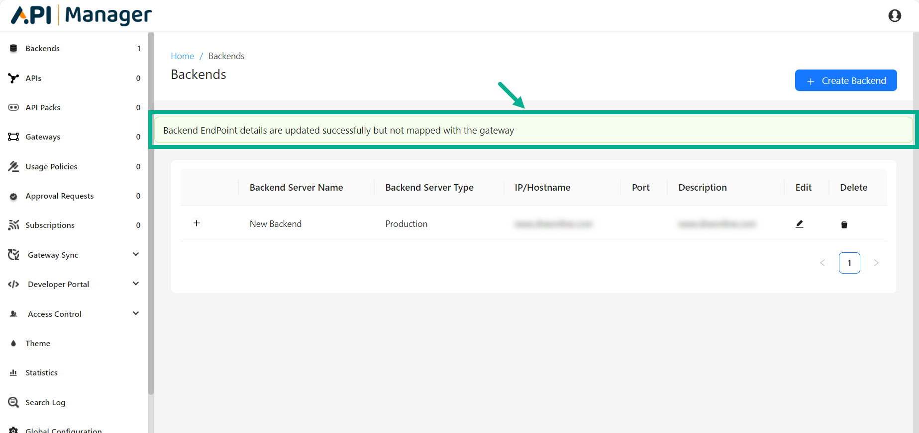Click the Usage Policies icon
The height and width of the screenshot is (433, 919).
pos(13,166)
